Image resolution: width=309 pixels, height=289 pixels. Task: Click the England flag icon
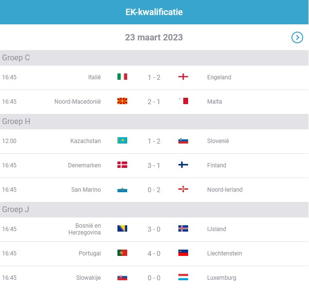(183, 76)
